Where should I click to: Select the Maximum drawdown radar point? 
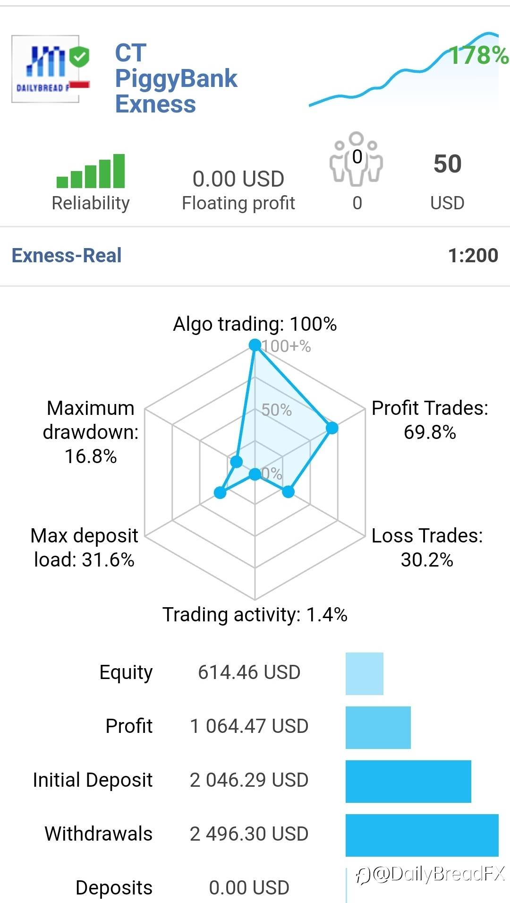236,462
